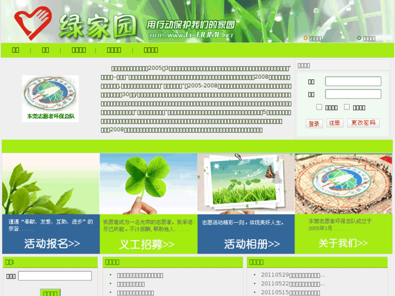The image size is (395, 296).
Task: Click the green circle link in banner
Action: tap(366, 39)
